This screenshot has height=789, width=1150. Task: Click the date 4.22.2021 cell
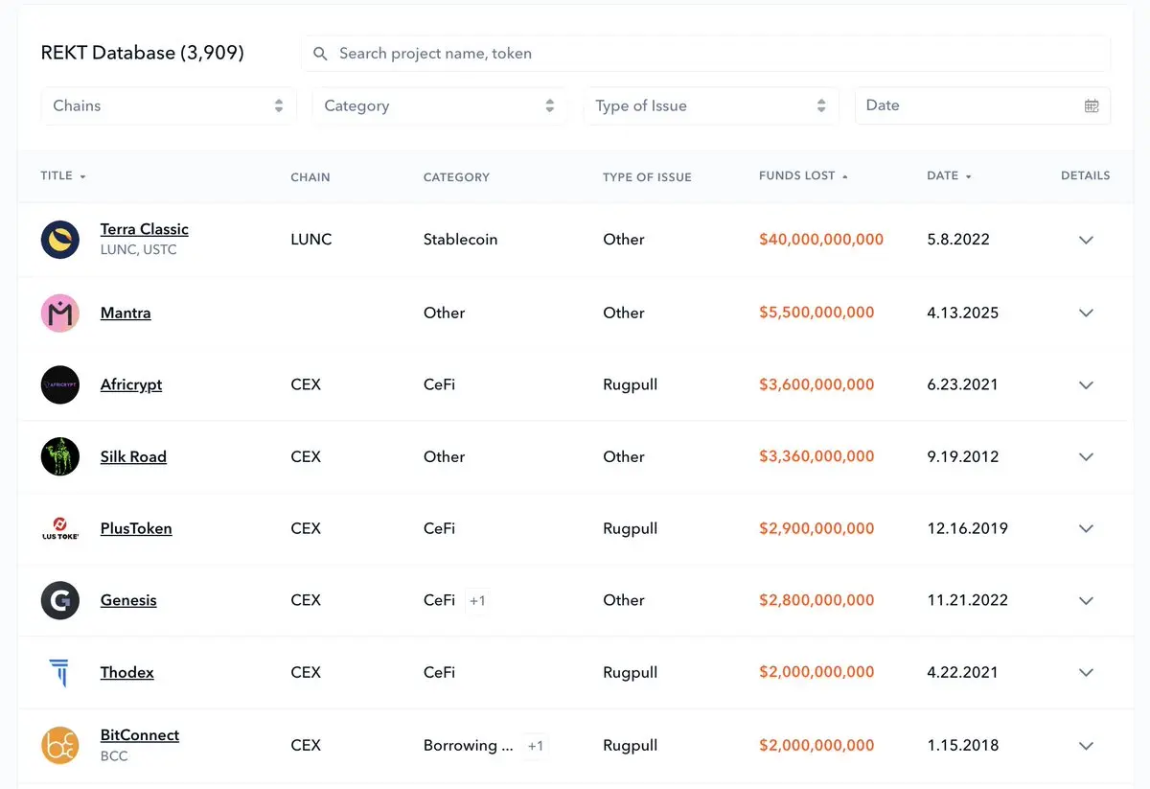962,672
